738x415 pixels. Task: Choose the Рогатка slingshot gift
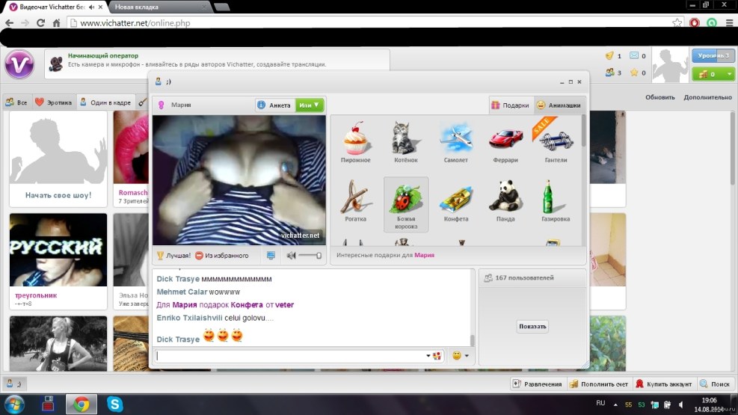(355, 201)
